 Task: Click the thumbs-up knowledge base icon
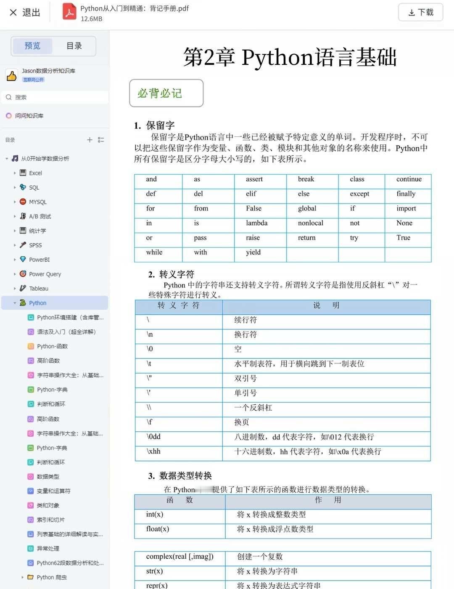11,75
